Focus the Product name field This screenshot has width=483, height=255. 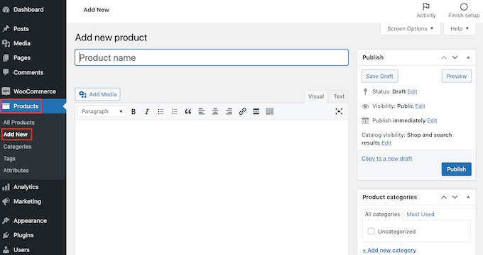pyautogui.click(x=212, y=57)
